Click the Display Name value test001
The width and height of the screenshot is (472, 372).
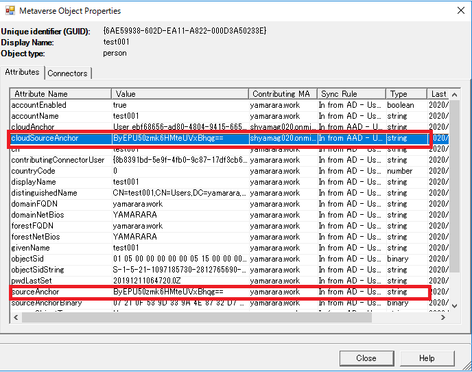pyautogui.click(x=116, y=42)
